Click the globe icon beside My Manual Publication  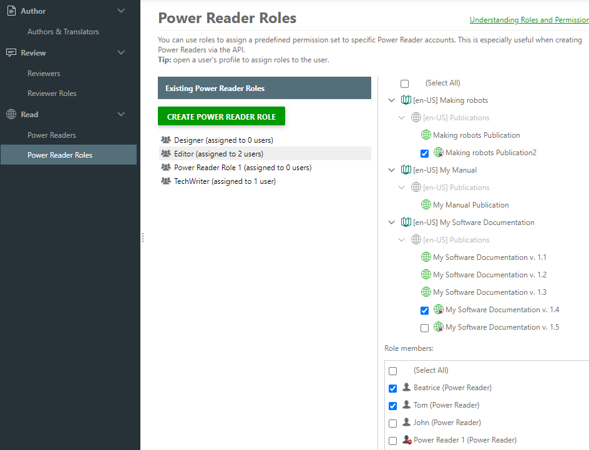(426, 204)
